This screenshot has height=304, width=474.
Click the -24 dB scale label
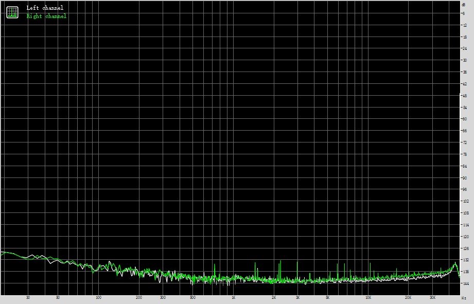[464, 49]
